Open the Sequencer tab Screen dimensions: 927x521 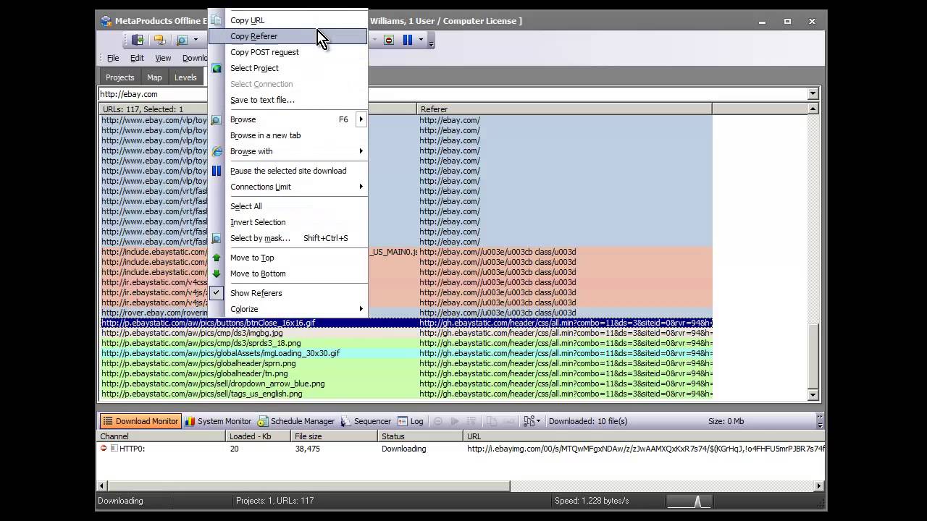[366, 421]
